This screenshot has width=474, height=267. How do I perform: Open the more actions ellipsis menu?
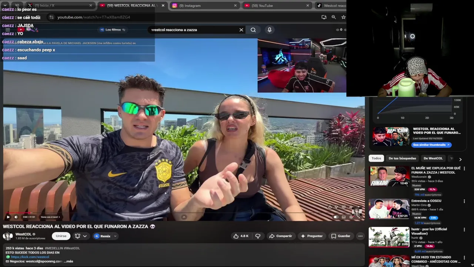tap(360, 236)
